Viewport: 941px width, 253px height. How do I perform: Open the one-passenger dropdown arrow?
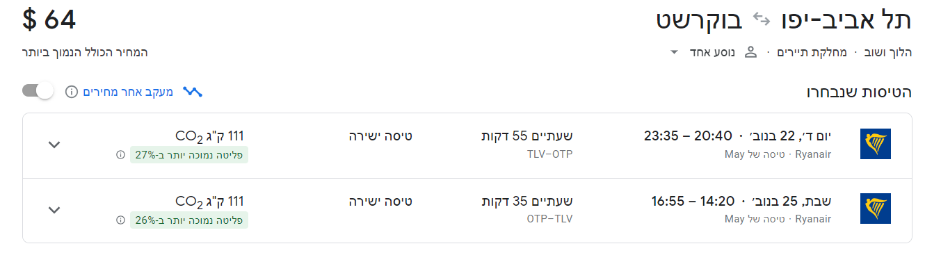click(x=673, y=52)
